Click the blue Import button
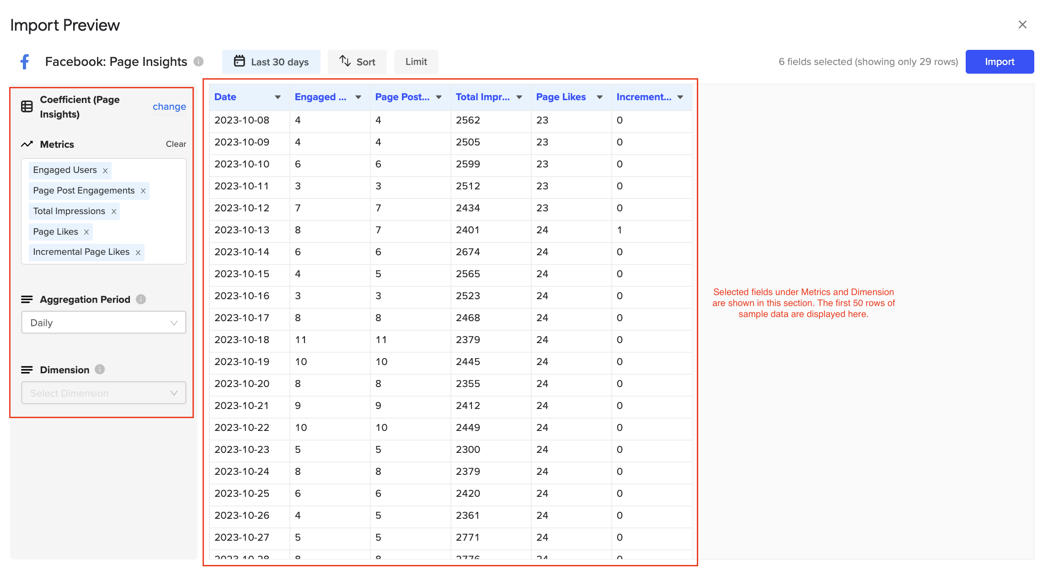The width and height of the screenshot is (1048, 570). [x=1000, y=62]
